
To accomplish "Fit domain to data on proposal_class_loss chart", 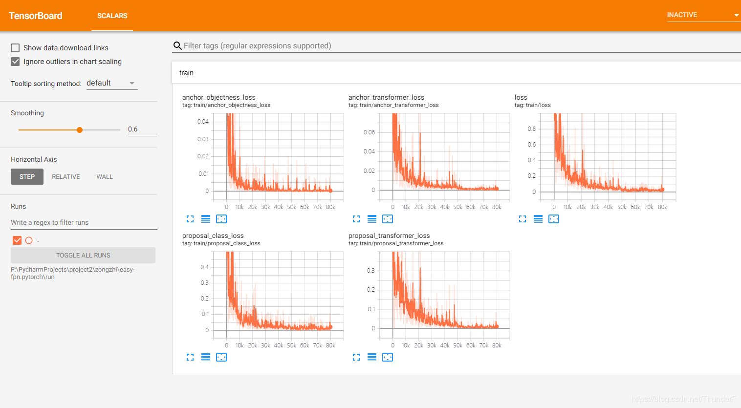I will (x=221, y=357).
